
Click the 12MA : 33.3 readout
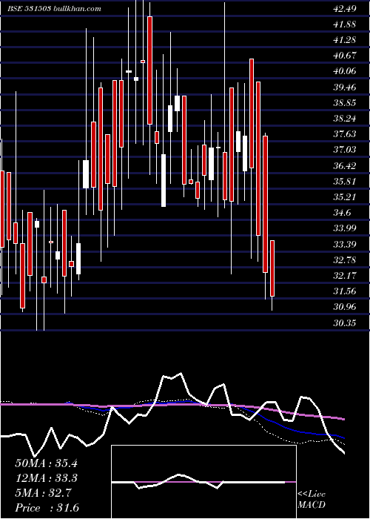point(46,479)
